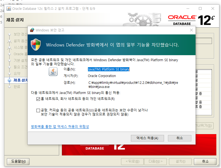221x168 pixels.
Task: Click the 건너뛰기(S) skip button behind the dialog
Action: 204,126
